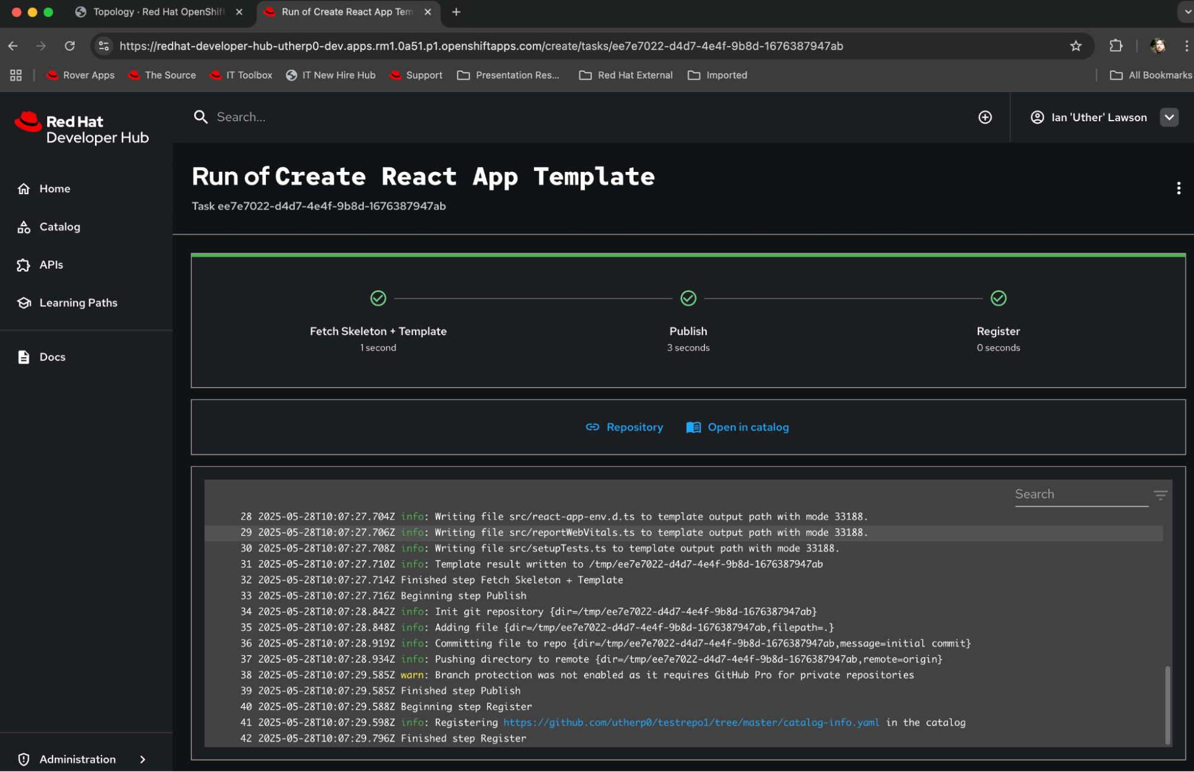Select the Register step checkmark
The image size is (1194, 772).
(x=998, y=298)
